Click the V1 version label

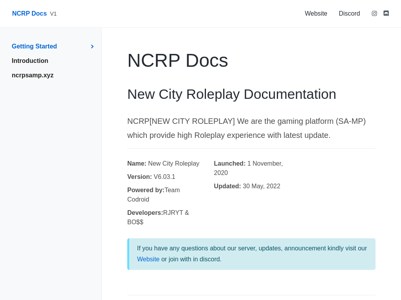click(x=53, y=14)
